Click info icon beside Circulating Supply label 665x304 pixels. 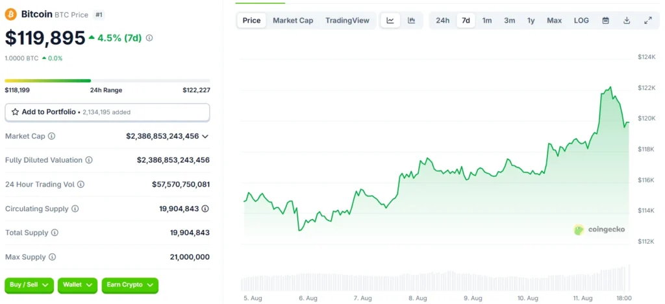[75, 209]
